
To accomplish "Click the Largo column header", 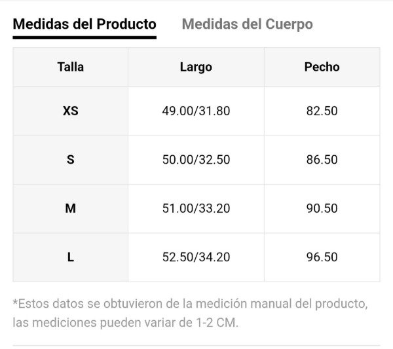I will [x=196, y=67].
